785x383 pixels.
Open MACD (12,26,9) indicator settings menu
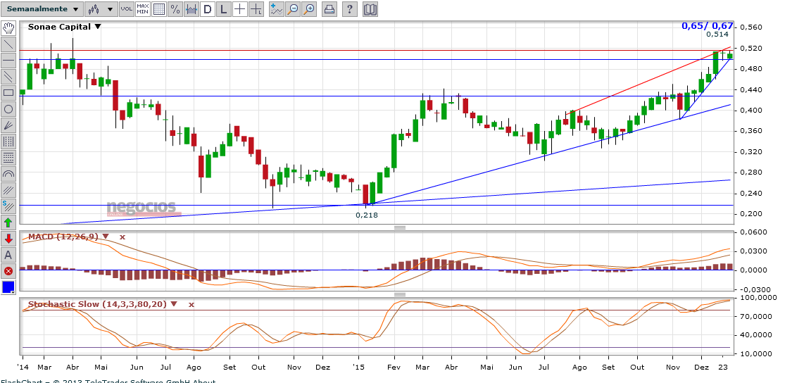(x=106, y=237)
